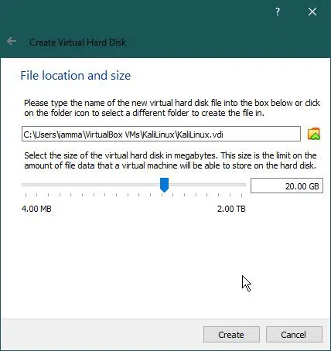Click the Create button
Image resolution: width=331 pixels, height=351 pixels.
coord(231,335)
